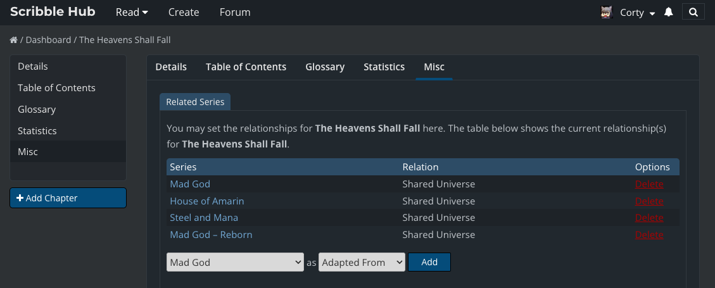Click the Scribble Hub logo

click(x=53, y=12)
